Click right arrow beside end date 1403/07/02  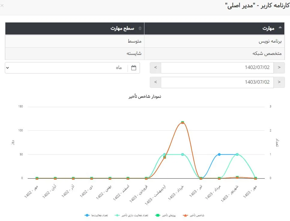tap(279, 82)
